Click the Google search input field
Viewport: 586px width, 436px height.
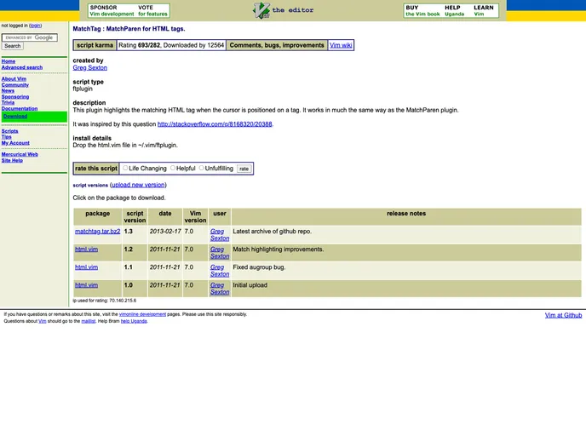[30, 37]
